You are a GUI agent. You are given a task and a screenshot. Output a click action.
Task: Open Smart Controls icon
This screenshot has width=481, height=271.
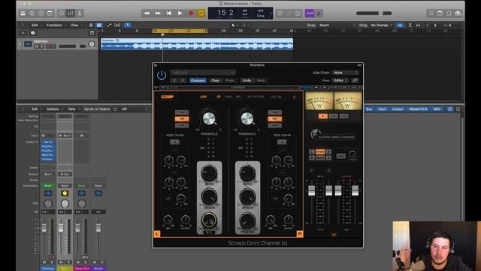(62, 14)
